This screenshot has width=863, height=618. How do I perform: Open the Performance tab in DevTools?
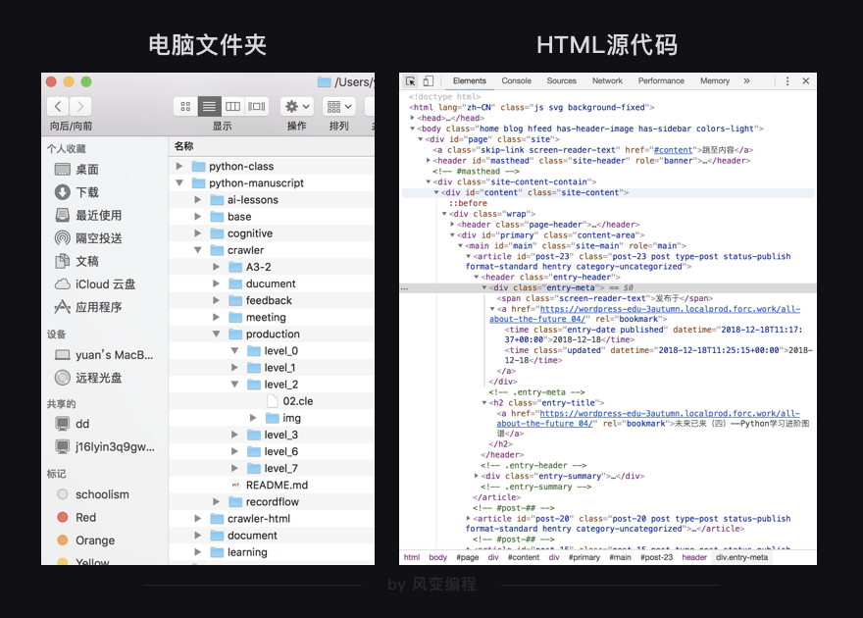coord(661,80)
